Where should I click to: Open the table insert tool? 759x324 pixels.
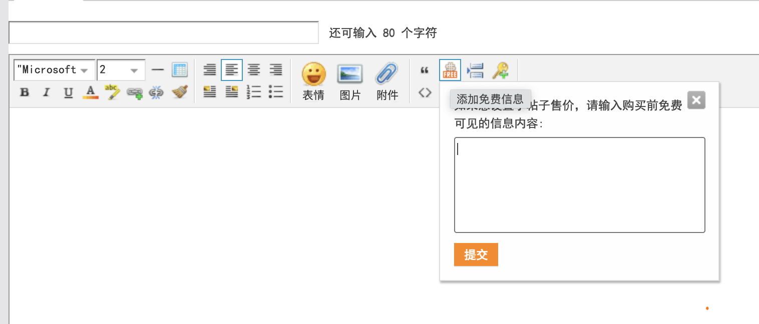(179, 69)
